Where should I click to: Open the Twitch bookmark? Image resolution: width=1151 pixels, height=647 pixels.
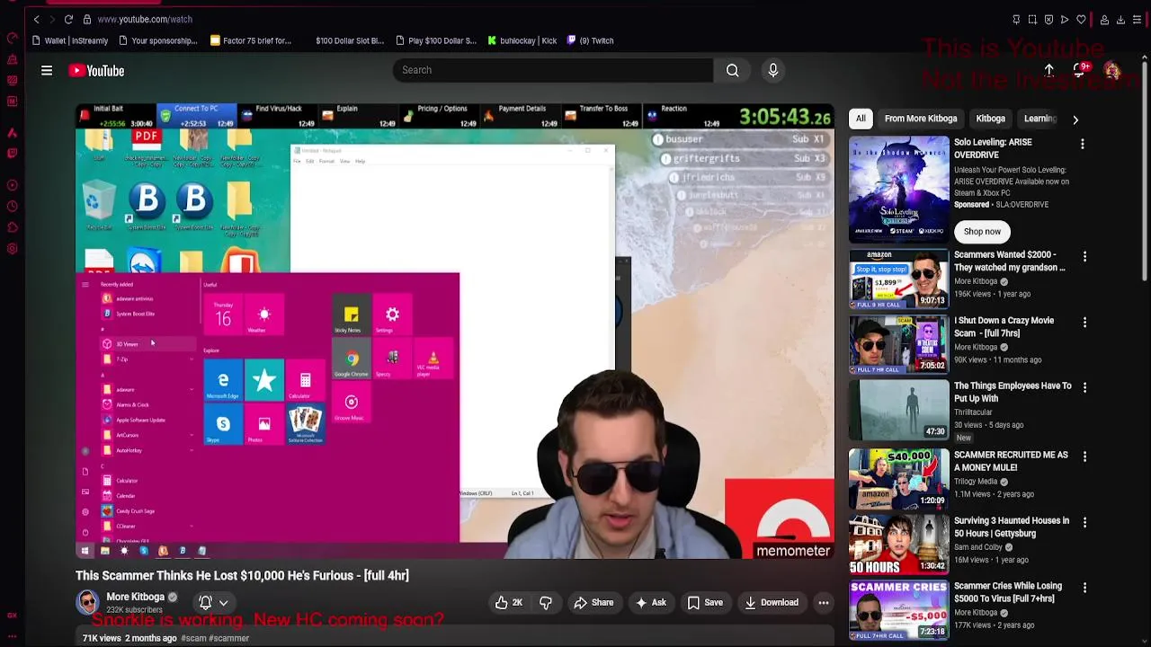pyautogui.click(x=590, y=40)
